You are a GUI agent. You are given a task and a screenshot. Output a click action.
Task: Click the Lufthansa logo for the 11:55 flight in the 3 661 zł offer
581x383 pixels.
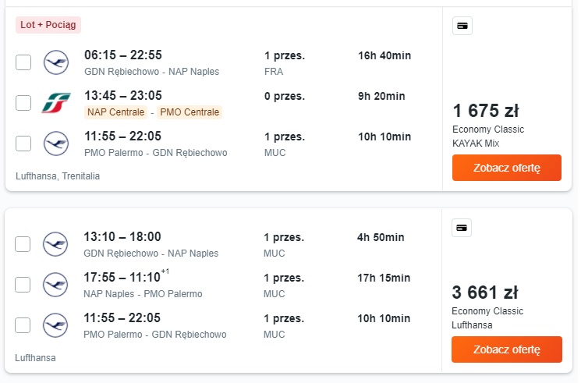coord(55,325)
